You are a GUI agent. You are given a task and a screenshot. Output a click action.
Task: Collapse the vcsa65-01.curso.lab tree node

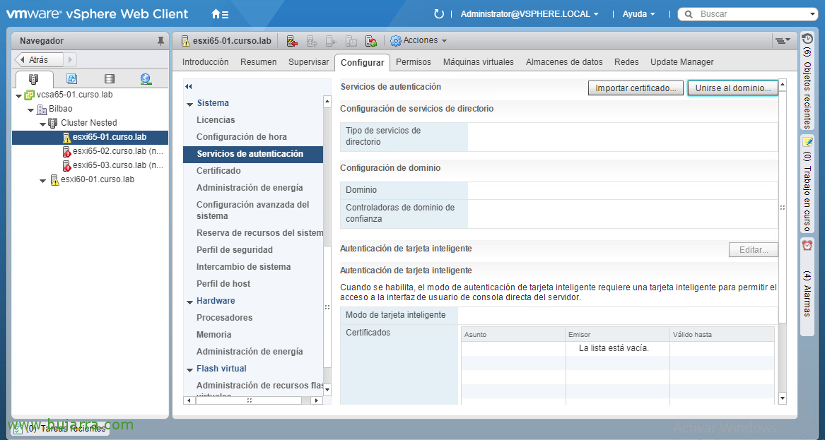point(19,95)
